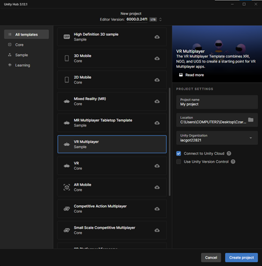This screenshot has width=262, height=266.
Task: Uncheck Connect to Unity Cloud checkbox
Action: pyautogui.click(x=178, y=153)
